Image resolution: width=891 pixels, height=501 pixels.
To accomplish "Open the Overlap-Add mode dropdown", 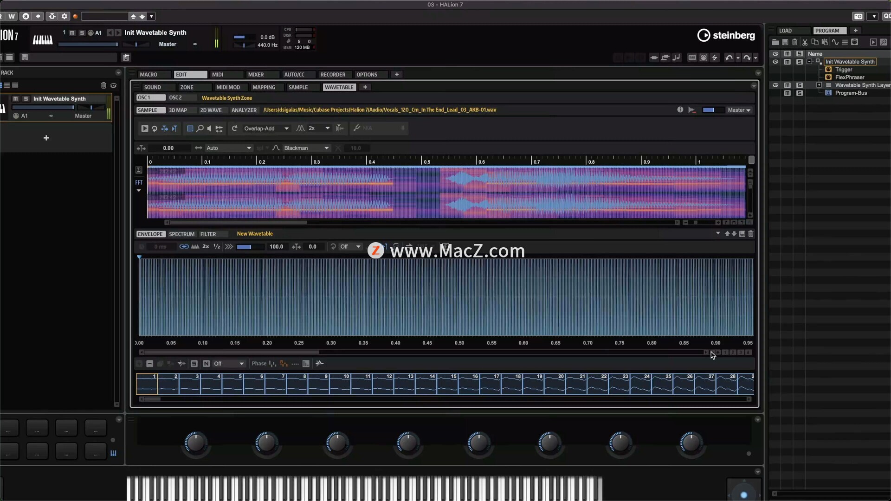I will [x=266, y=128].
